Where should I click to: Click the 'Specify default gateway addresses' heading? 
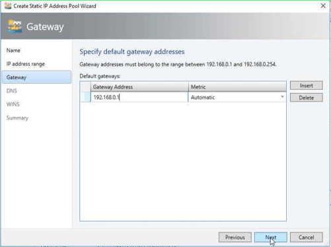tap(132, 52)
